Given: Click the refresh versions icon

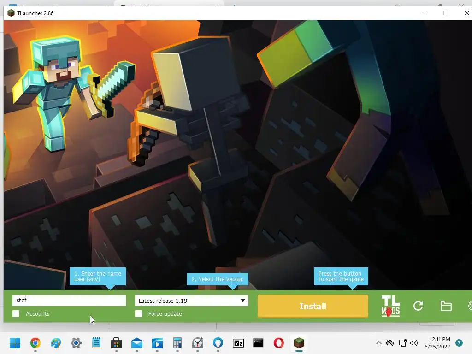Looking at the screenshot, I should [x=418, y=306].
